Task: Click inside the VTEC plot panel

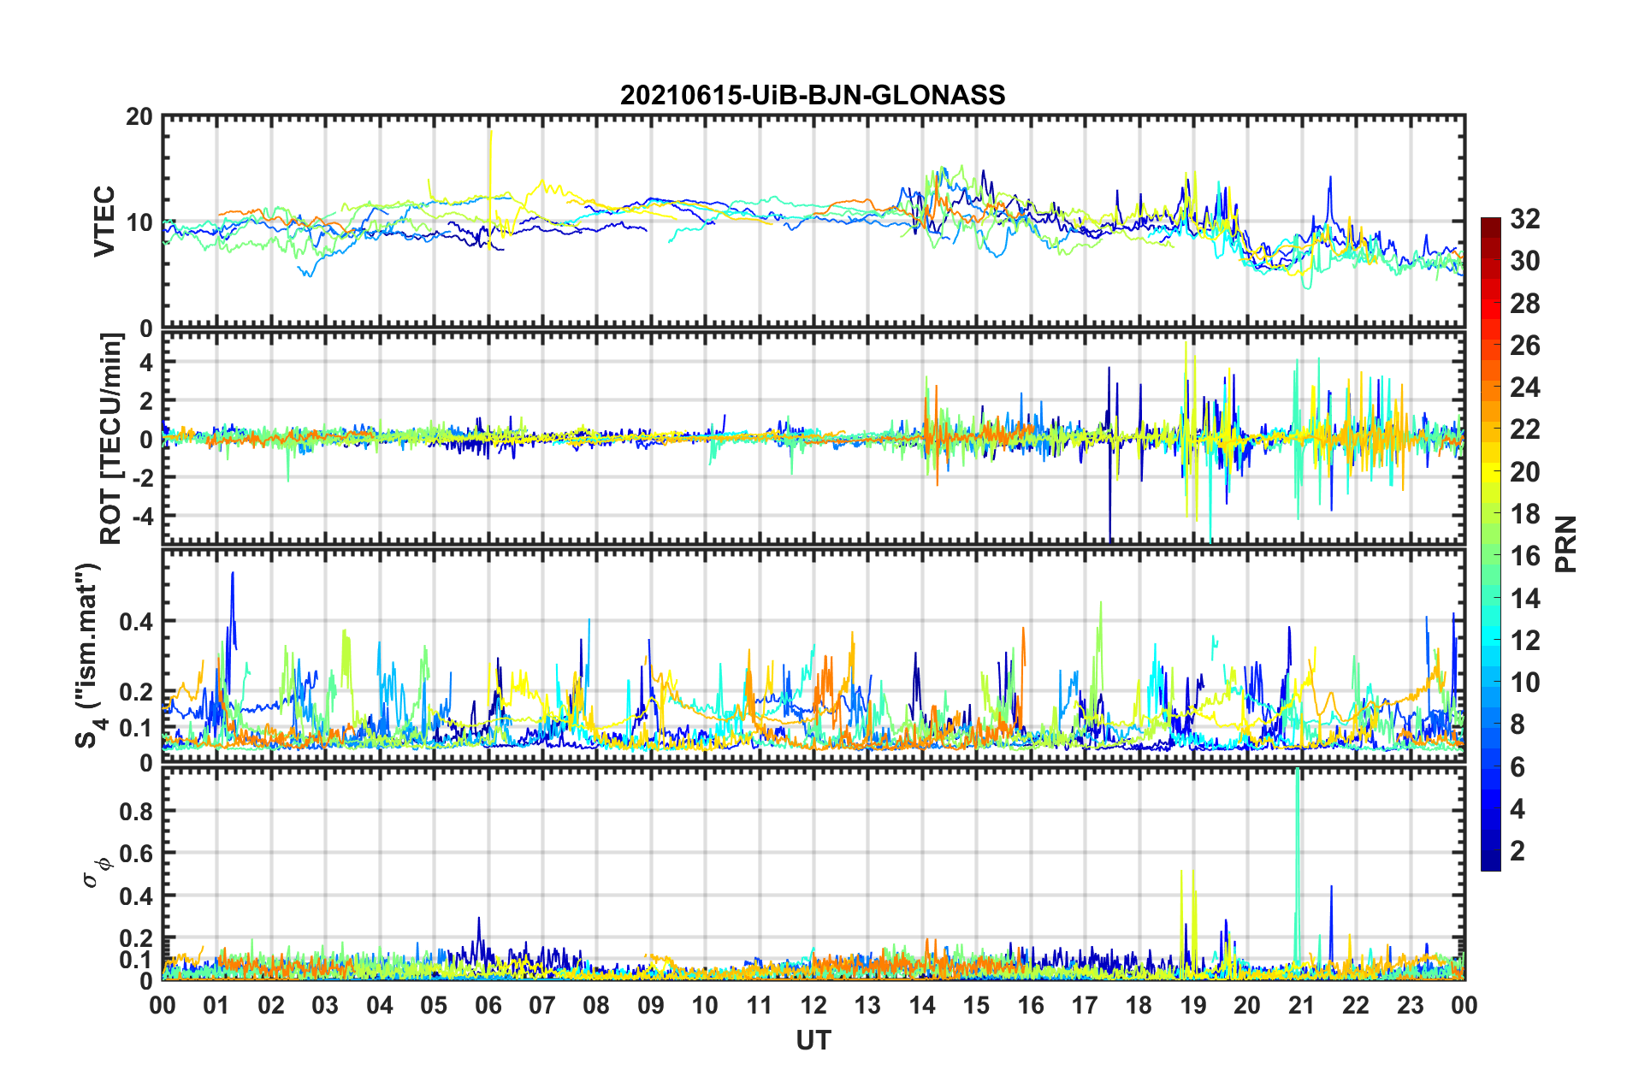Action: 813,222
